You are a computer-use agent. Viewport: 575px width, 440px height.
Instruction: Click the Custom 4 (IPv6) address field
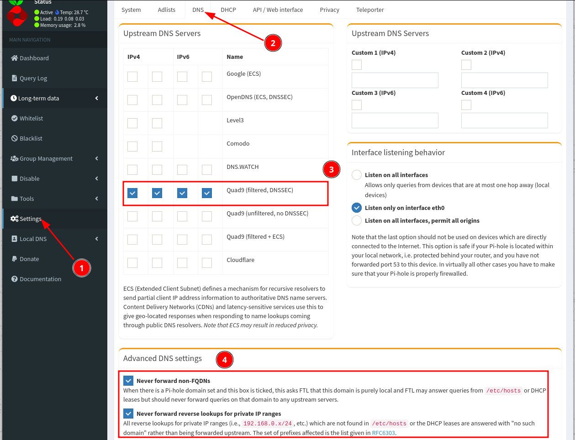coord(505,120)
